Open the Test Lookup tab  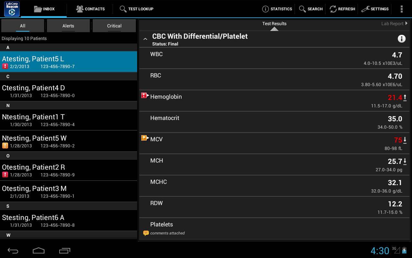[x=136, y=9]
